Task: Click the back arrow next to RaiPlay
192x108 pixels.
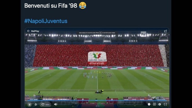Action: tap(28, 31)
